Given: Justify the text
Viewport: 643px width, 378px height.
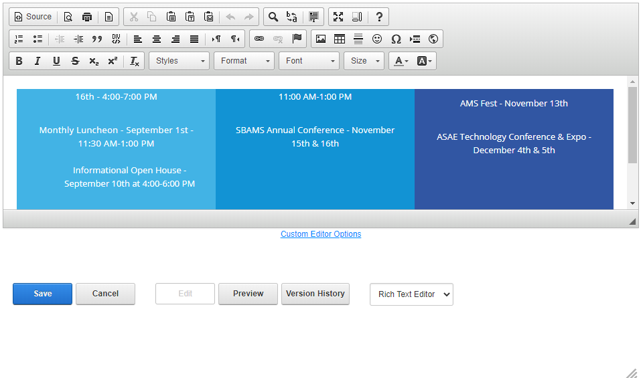Looking at the screenshot, I should tap(194, 39).
